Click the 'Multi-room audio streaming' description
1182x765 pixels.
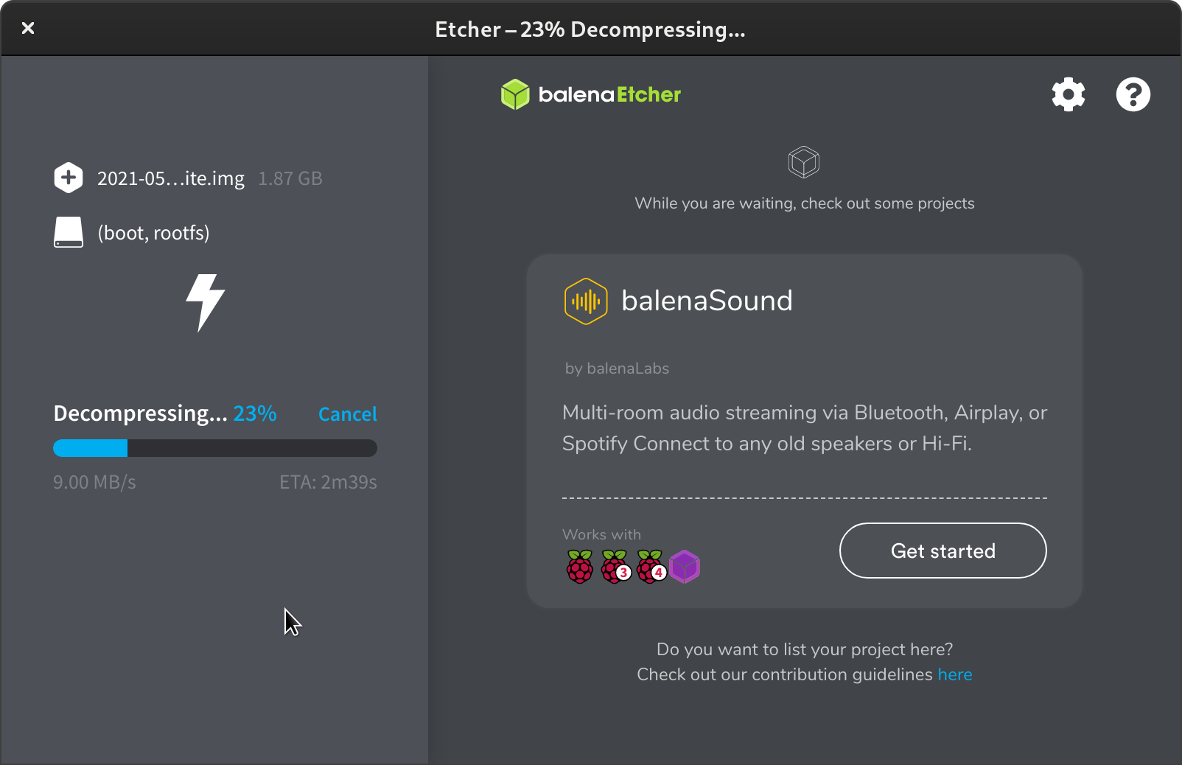click(x=805, y=428)
